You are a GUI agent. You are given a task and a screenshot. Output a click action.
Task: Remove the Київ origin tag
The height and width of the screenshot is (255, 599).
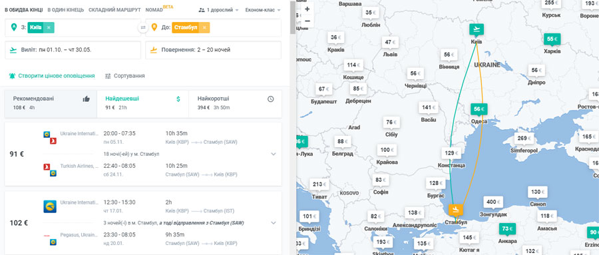pos(49,27)
